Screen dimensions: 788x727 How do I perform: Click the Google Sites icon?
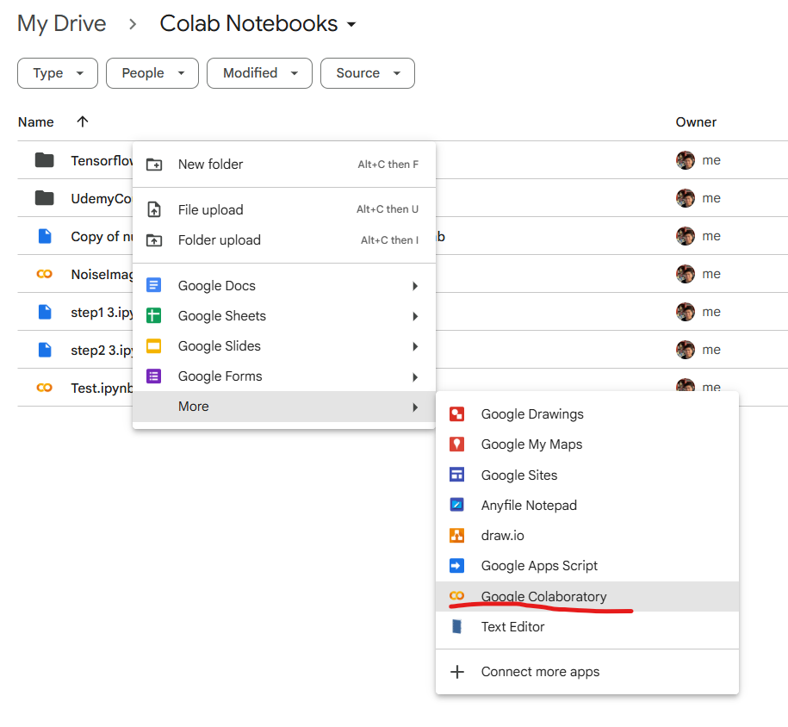457,475
